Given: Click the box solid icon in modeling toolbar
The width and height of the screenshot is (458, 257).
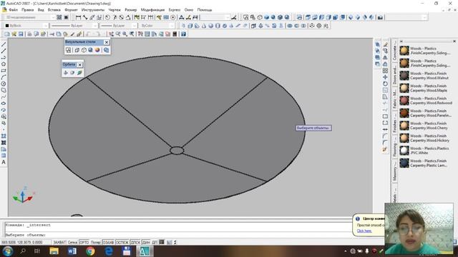Looking at the screenshot, I should pos(190,26).
